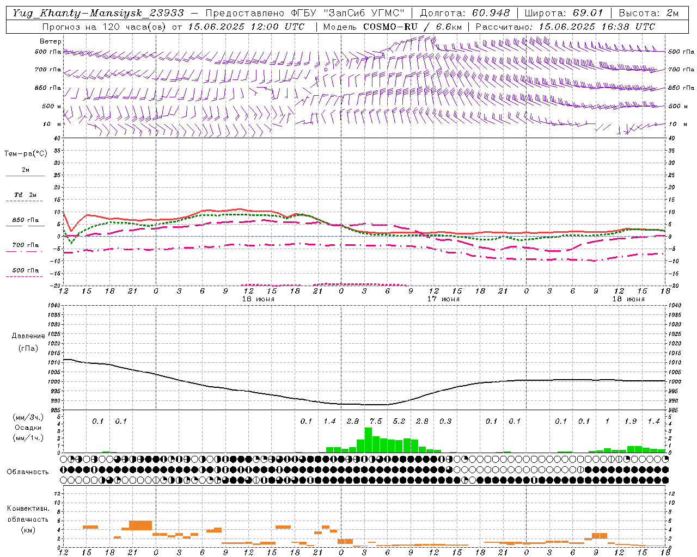Click the 7.5 three-hour precipitation value

376,421
